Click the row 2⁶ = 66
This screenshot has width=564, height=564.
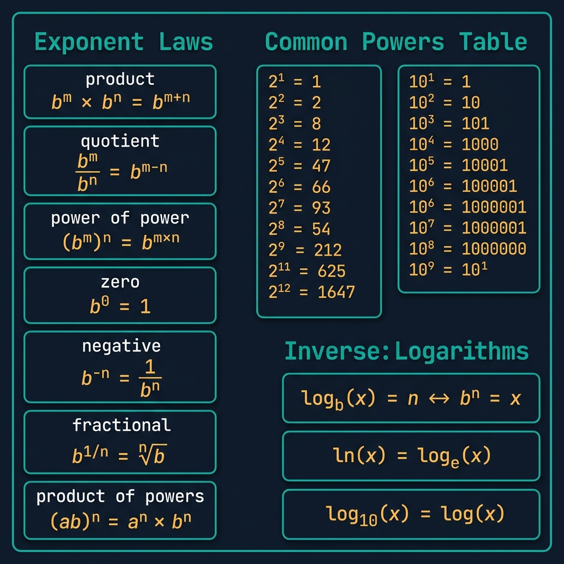(299, 187)
